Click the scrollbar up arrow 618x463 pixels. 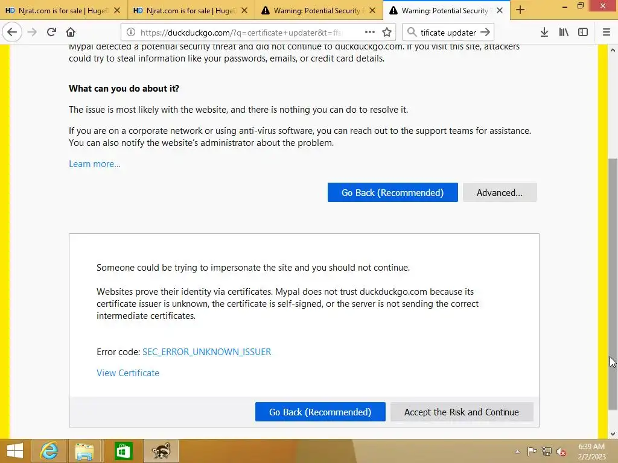click(x=613, y=50)
